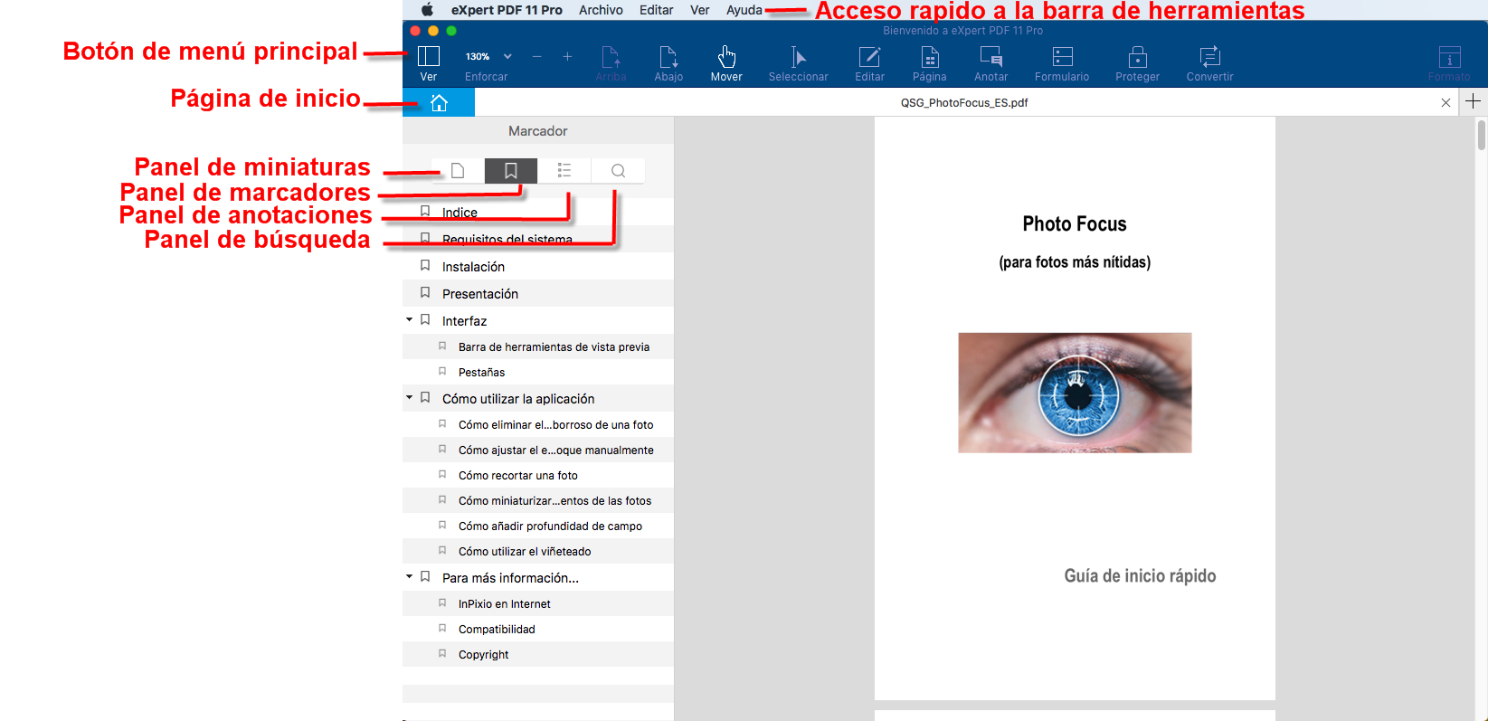
Task: Open the Ver menu in menu bar
Action: click(x=699, y=10)
